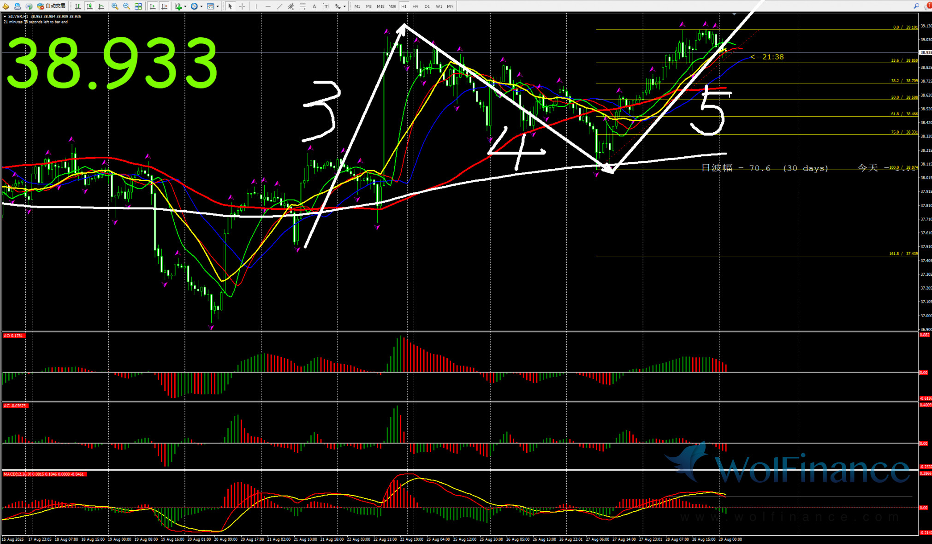Image resolution: width=932 pixels, height=544 pixels.
Task: Select the text label A tool
Action: pos(314,6)
